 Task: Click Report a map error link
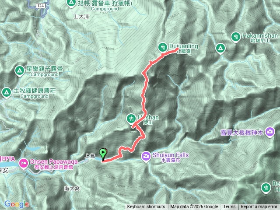259,207
